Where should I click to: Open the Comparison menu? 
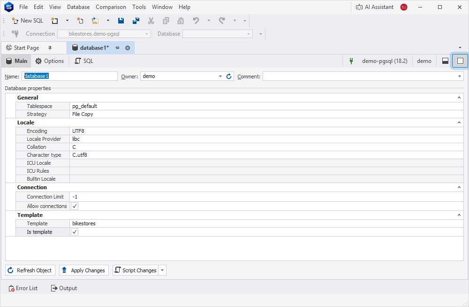coord(111,7)
